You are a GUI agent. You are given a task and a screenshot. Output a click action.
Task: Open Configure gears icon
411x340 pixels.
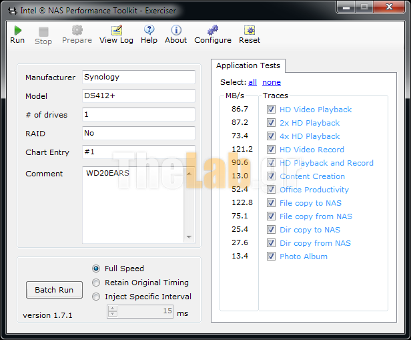213,30
